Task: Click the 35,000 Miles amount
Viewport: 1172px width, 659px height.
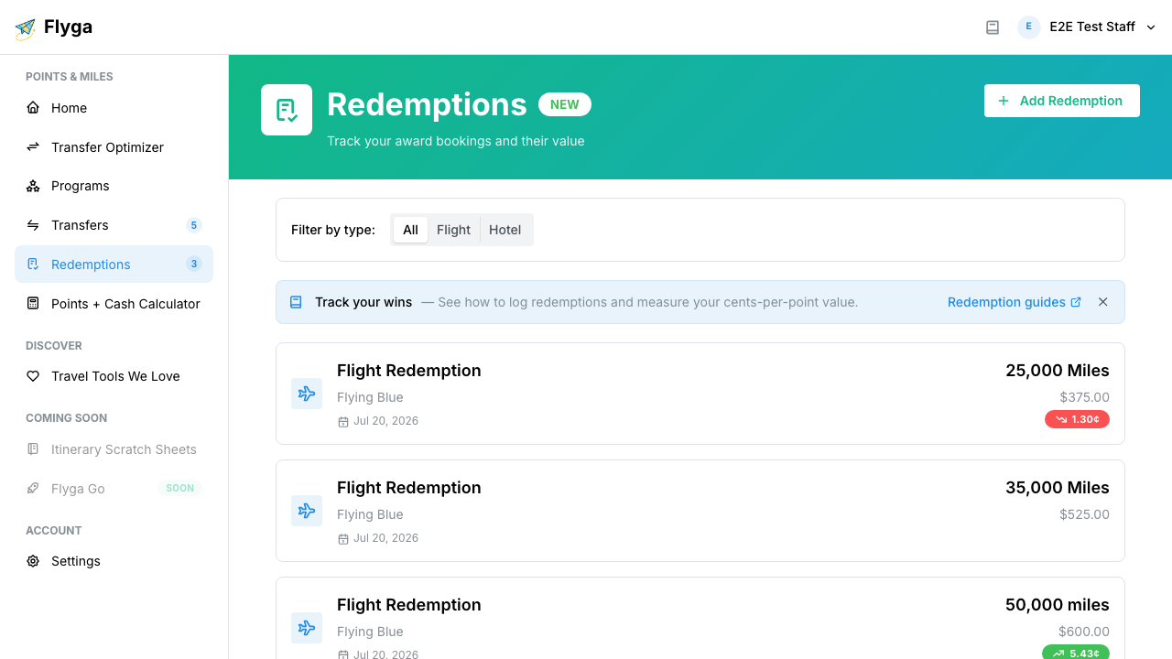Action: click(x=1058, y=488)
